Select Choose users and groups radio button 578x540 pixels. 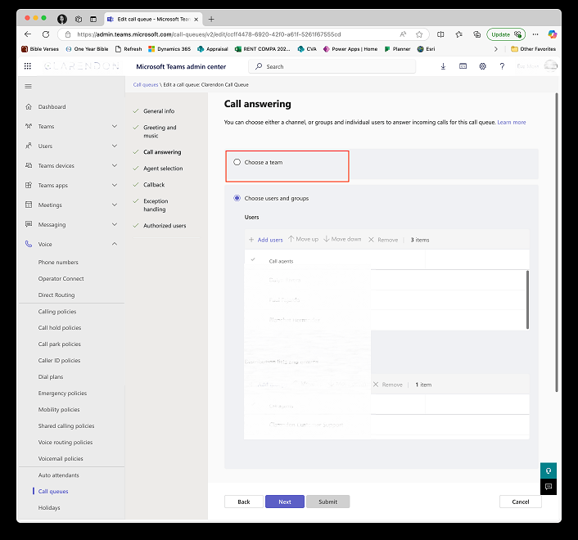(x=237, y=198)
